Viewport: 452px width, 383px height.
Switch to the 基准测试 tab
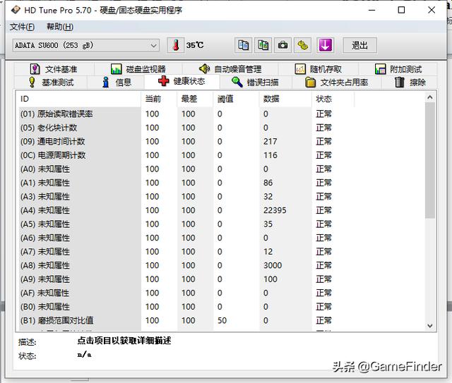click(51, 83)
